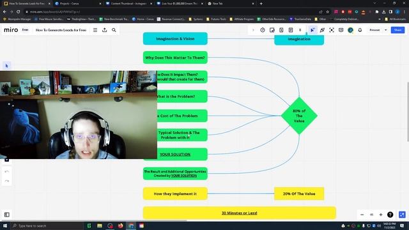
Task: Switch to the Projects - Canva browser tab
Action: coord(77,4)
